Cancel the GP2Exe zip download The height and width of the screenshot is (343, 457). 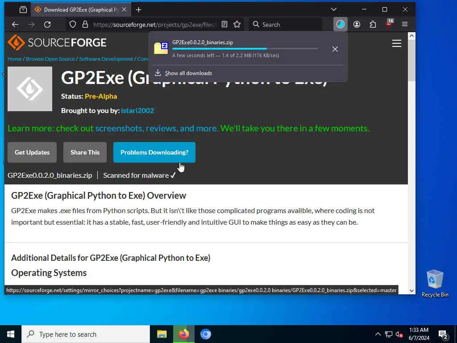click(335, 49)
